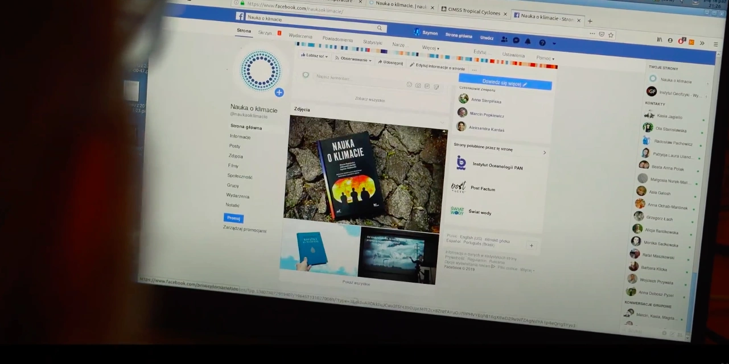This screenshot has height=364, width=729.
Task: Open Zarządzaj promocjami link
Action: coord(245,229)
